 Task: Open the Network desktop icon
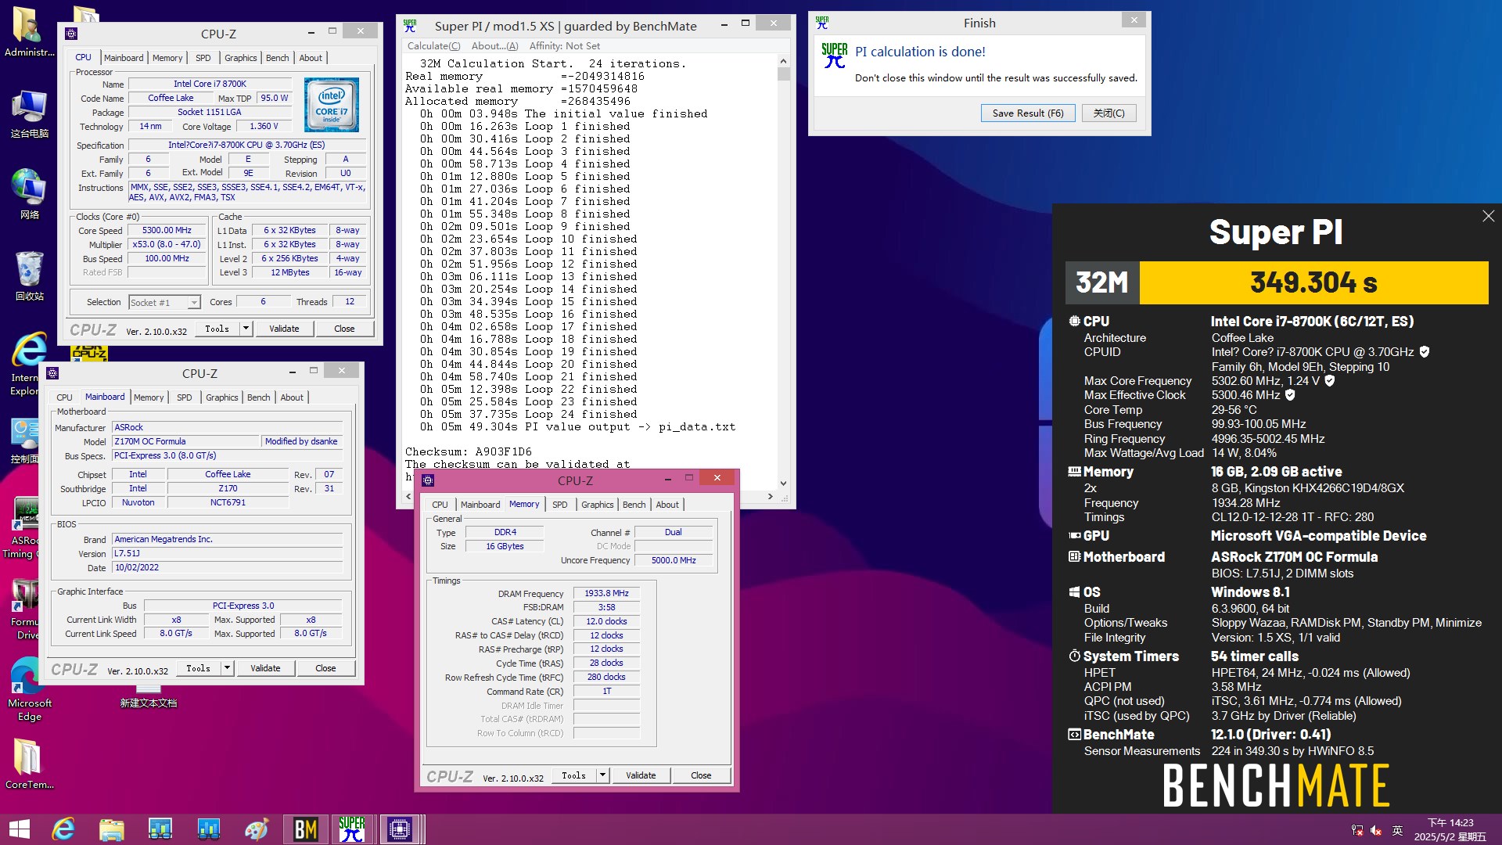coord(29,194)
